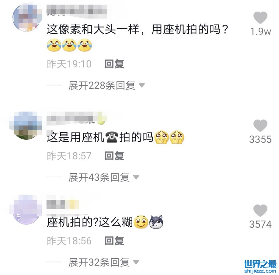The height and width of the screenshot is (275, 279).
Task: Click the last covering-mouth emoji
Action: point(177,137)
